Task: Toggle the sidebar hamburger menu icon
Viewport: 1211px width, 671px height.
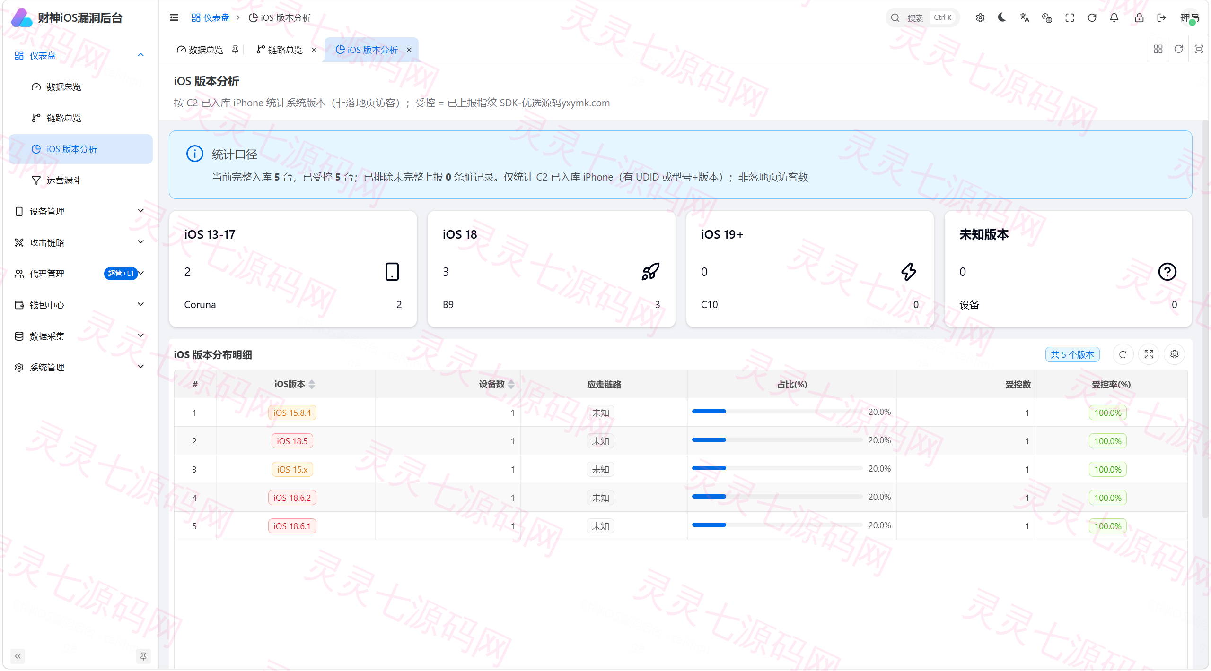Action: click(174, 17)
